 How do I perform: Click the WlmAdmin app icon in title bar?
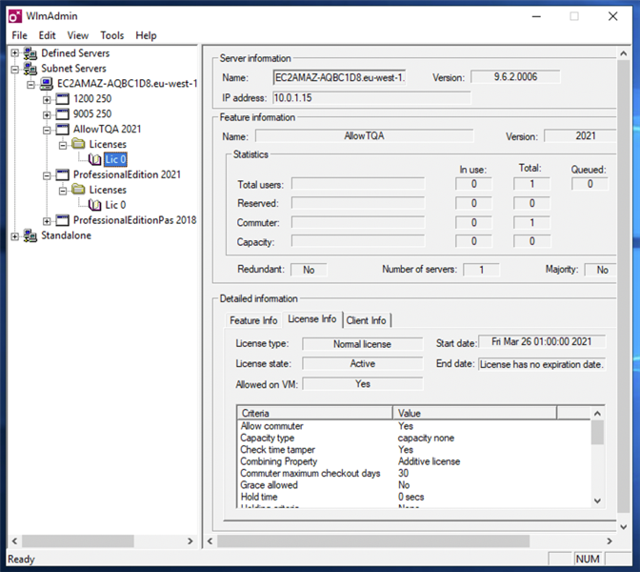(x=15, y=16)
